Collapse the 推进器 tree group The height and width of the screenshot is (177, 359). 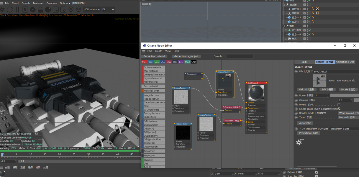pos(284,5)
